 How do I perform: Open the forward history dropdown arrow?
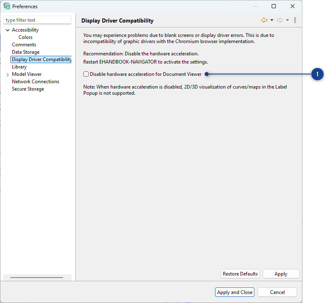287,20
